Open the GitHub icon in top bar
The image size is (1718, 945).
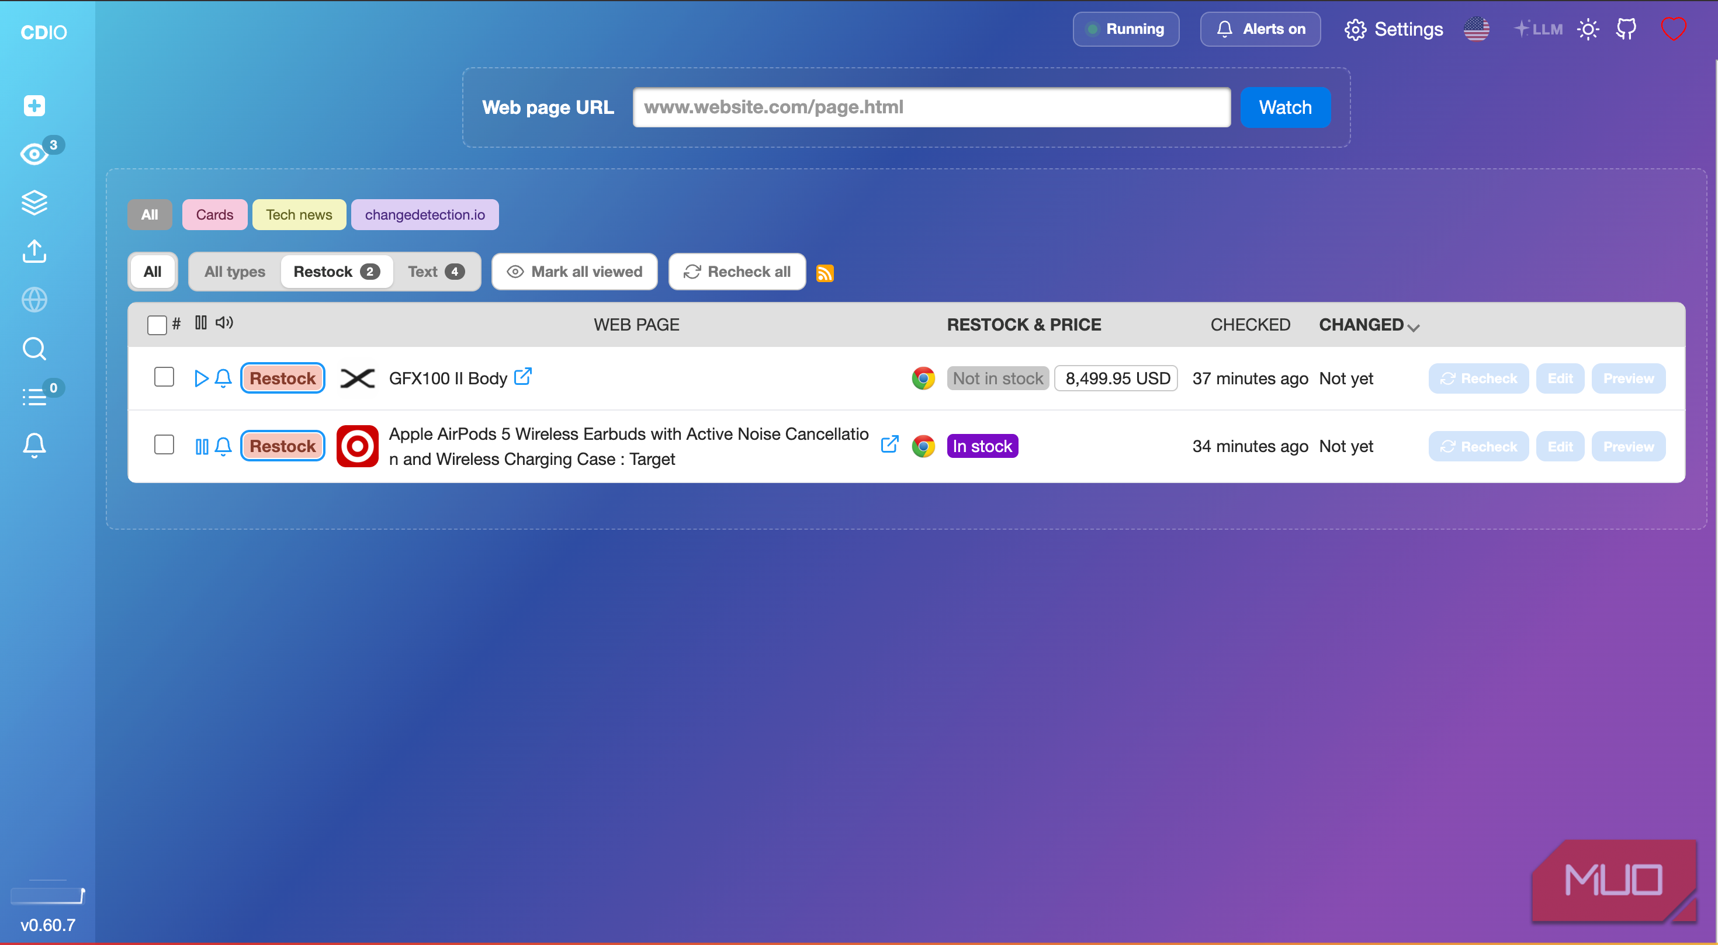pyautogui.click(x=1627, y=29)
